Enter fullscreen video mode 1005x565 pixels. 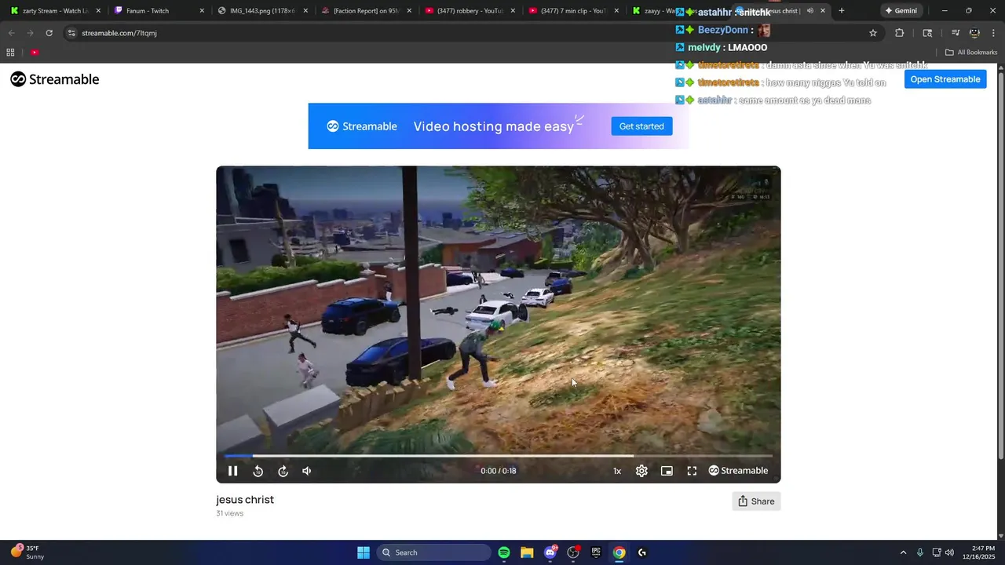pyautogui.click(x=692, y=471)
